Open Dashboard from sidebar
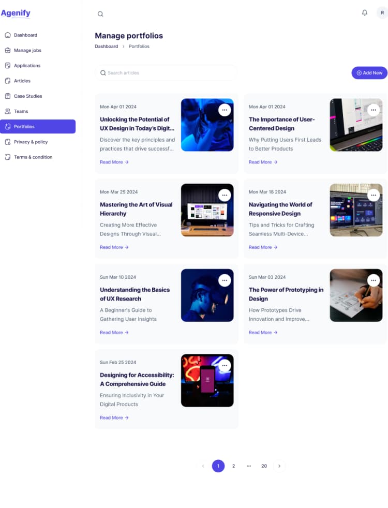 point(38,35)
